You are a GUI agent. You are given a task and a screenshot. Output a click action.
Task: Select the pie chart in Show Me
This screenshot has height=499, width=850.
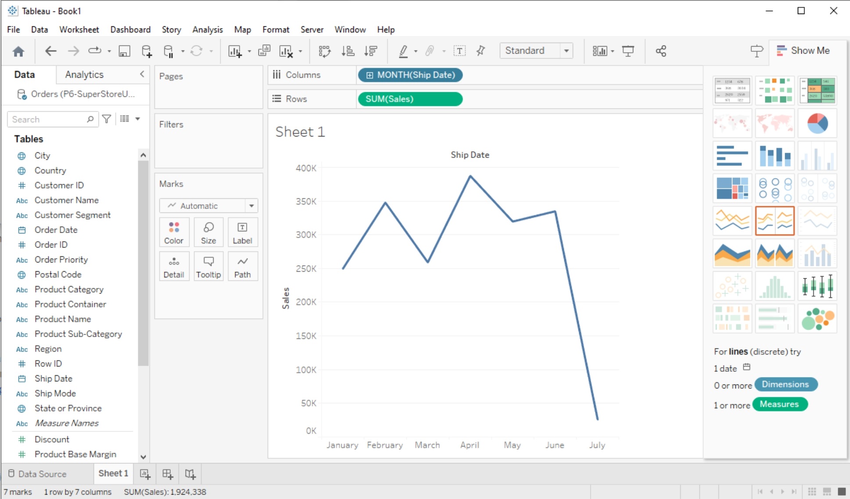pyautogui.click(x=817, y=123)
